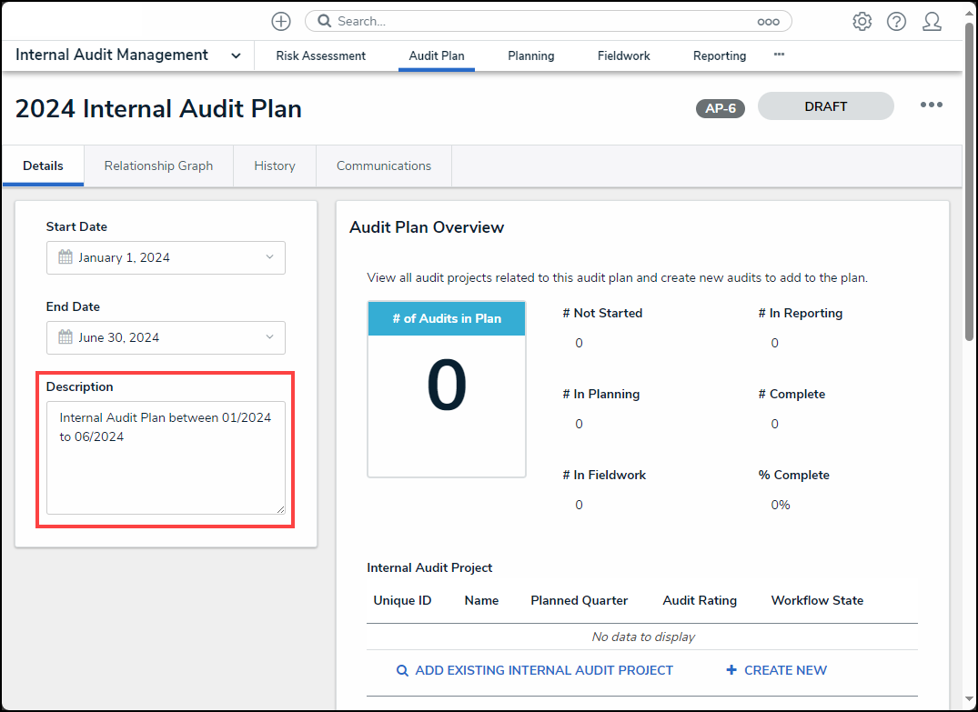The image size is (978, 712).
Task: Open the user profile icon
Action: tap(932, 21)
